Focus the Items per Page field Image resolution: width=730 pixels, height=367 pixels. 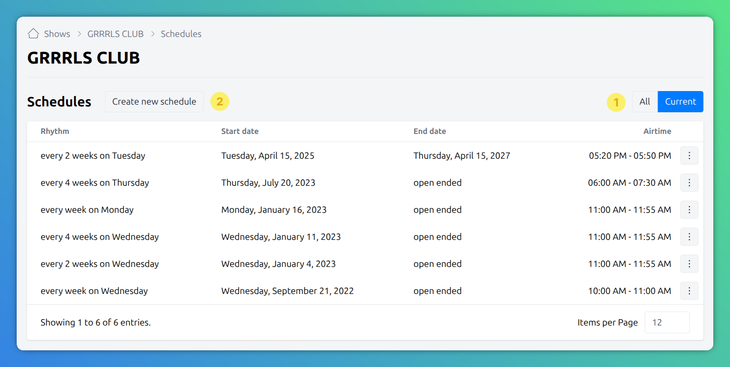[x=667, y=322]
